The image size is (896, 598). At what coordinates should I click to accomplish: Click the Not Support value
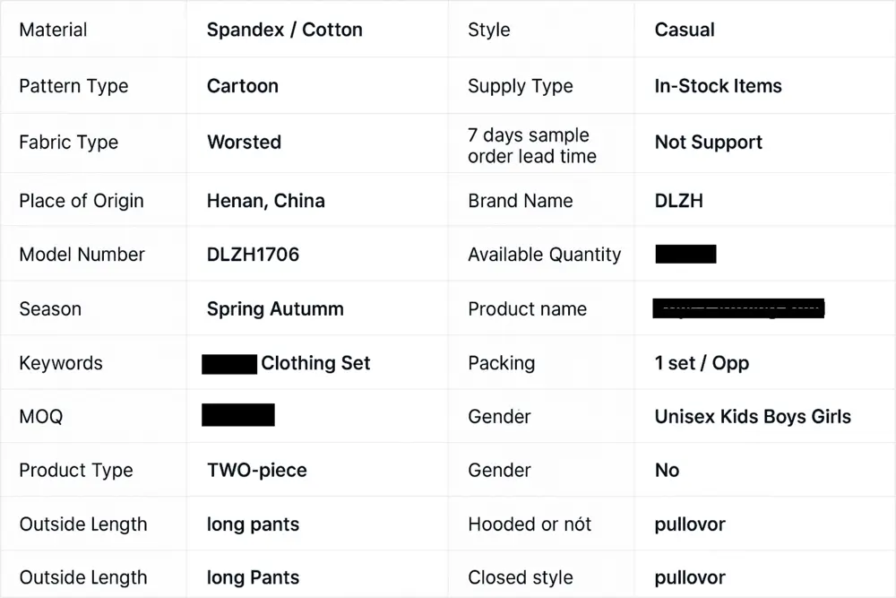708,143
